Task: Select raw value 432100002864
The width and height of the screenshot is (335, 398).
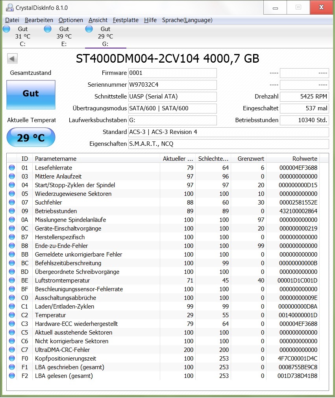Action: tap(298, 211)
